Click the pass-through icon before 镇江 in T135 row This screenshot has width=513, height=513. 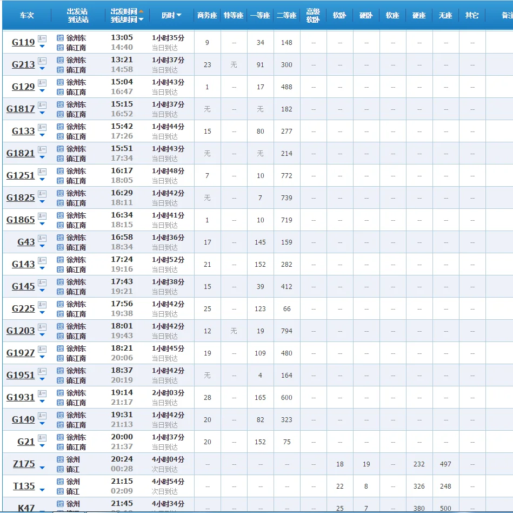(61, 491)
